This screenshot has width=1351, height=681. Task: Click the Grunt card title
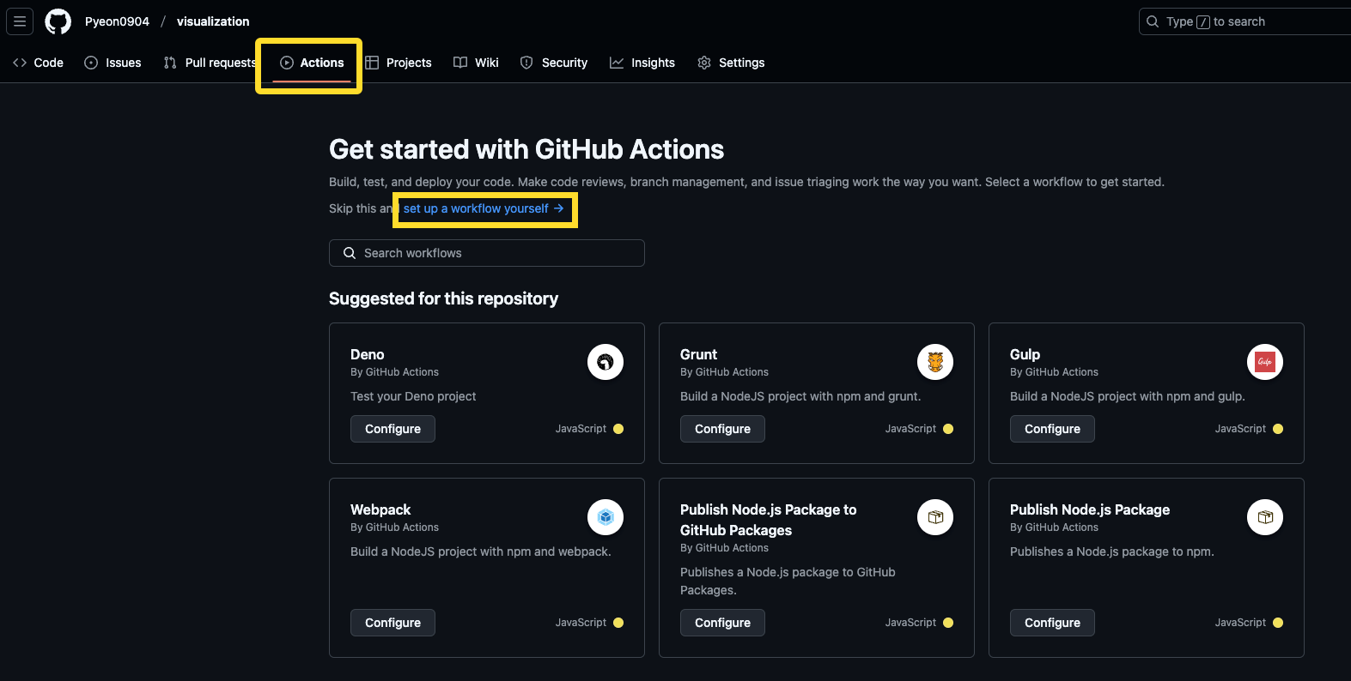(698, 354)
